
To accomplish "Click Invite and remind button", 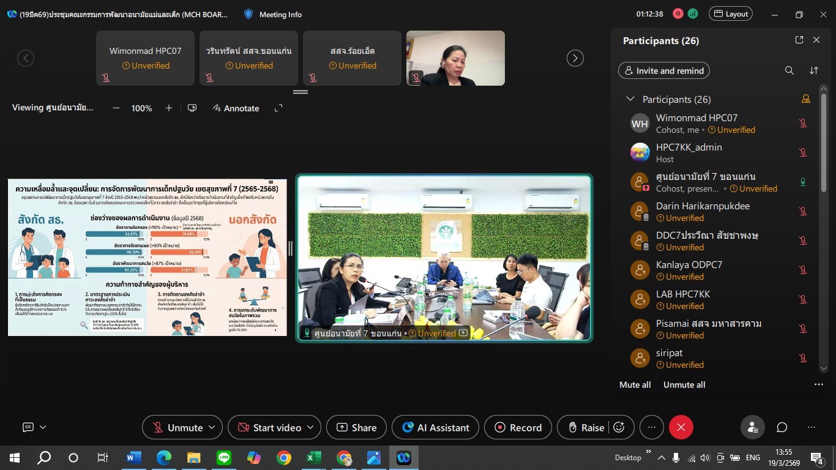I will pos(663,70).
